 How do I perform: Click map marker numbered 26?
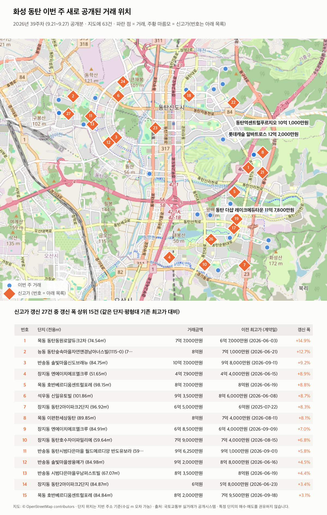point(211,239)
